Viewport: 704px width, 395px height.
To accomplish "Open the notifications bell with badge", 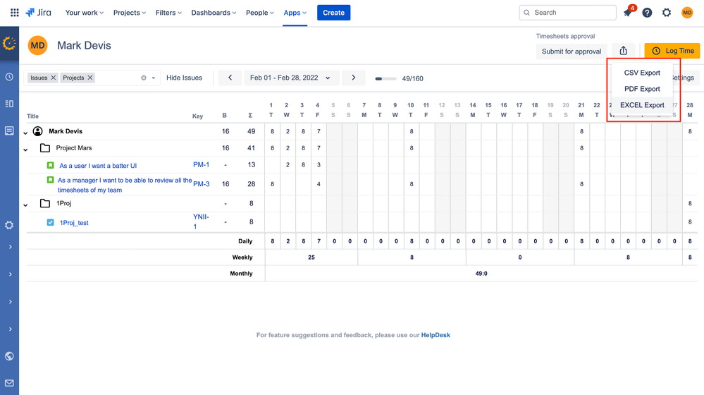I will click(628, 12).
